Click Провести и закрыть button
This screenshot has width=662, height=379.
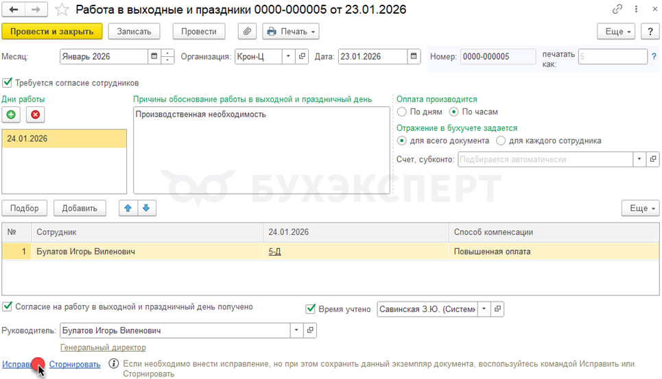coord(52,32)
